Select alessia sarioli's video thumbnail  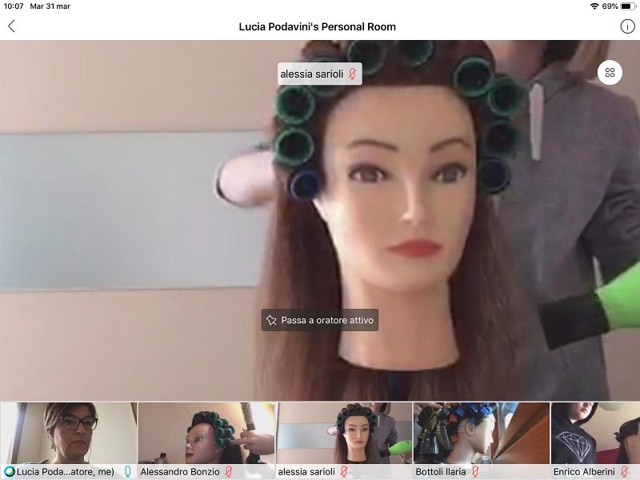344,432
